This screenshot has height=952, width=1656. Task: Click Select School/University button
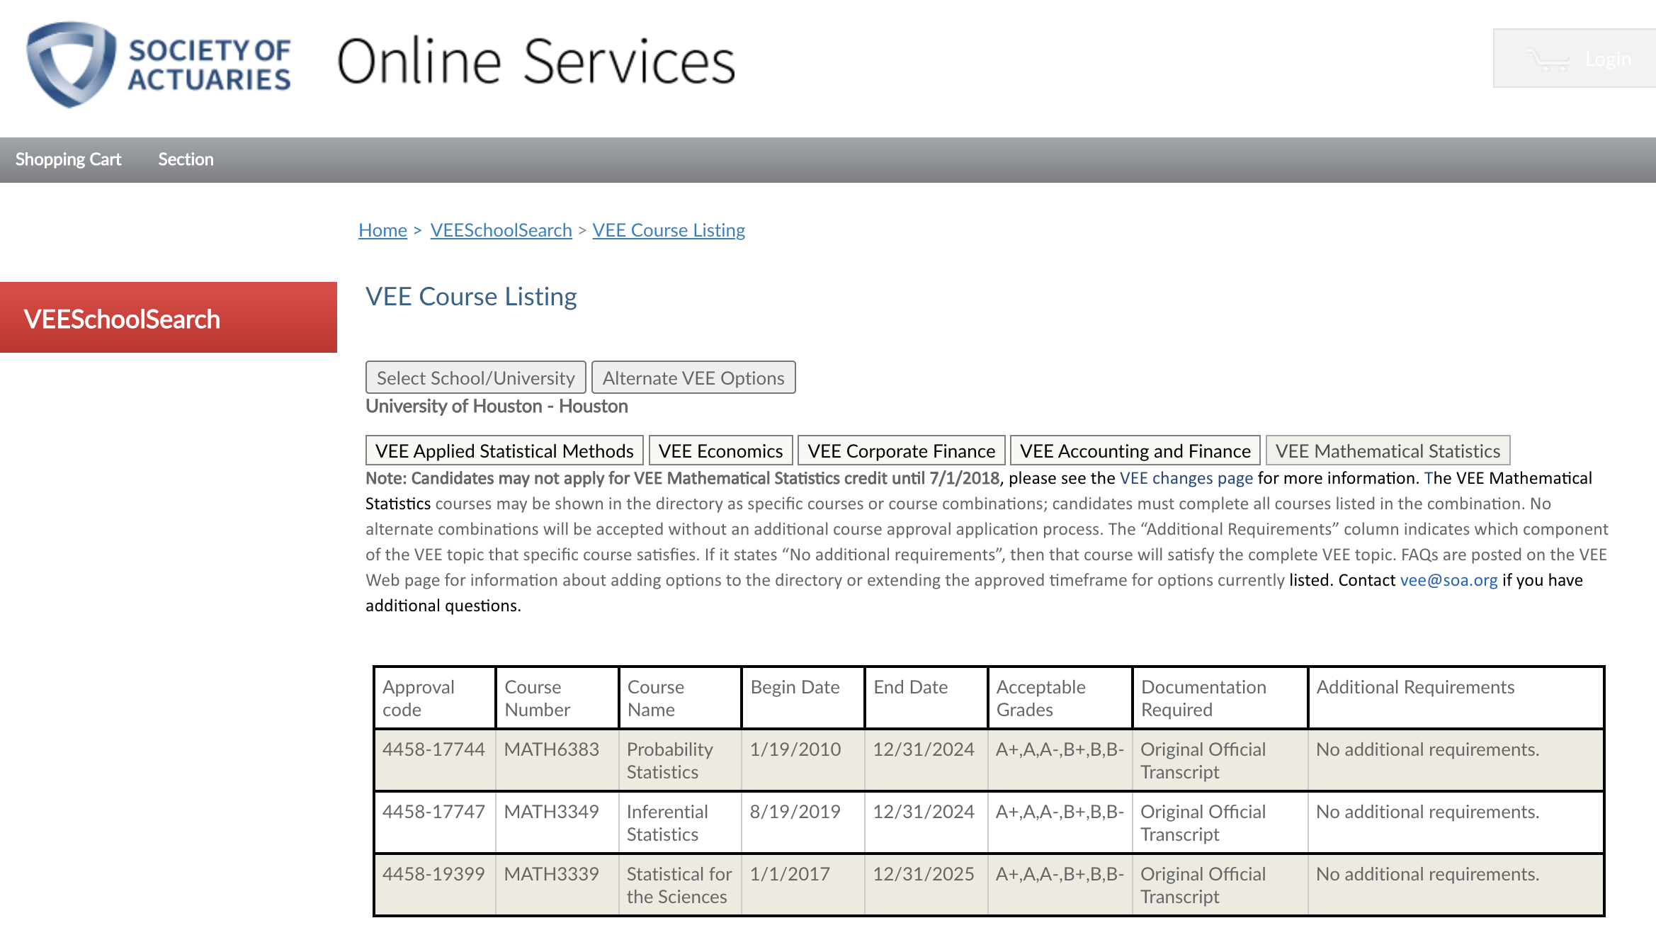[x=475, y=378]
